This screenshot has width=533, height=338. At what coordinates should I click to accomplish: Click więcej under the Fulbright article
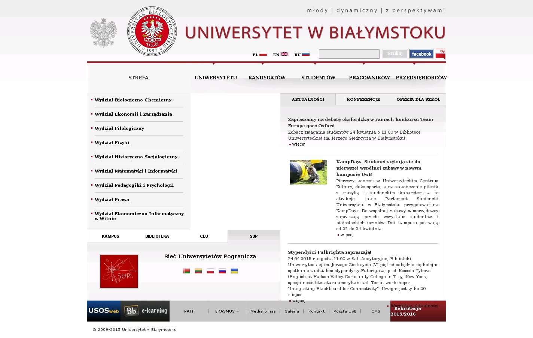(x=299, y=301)
